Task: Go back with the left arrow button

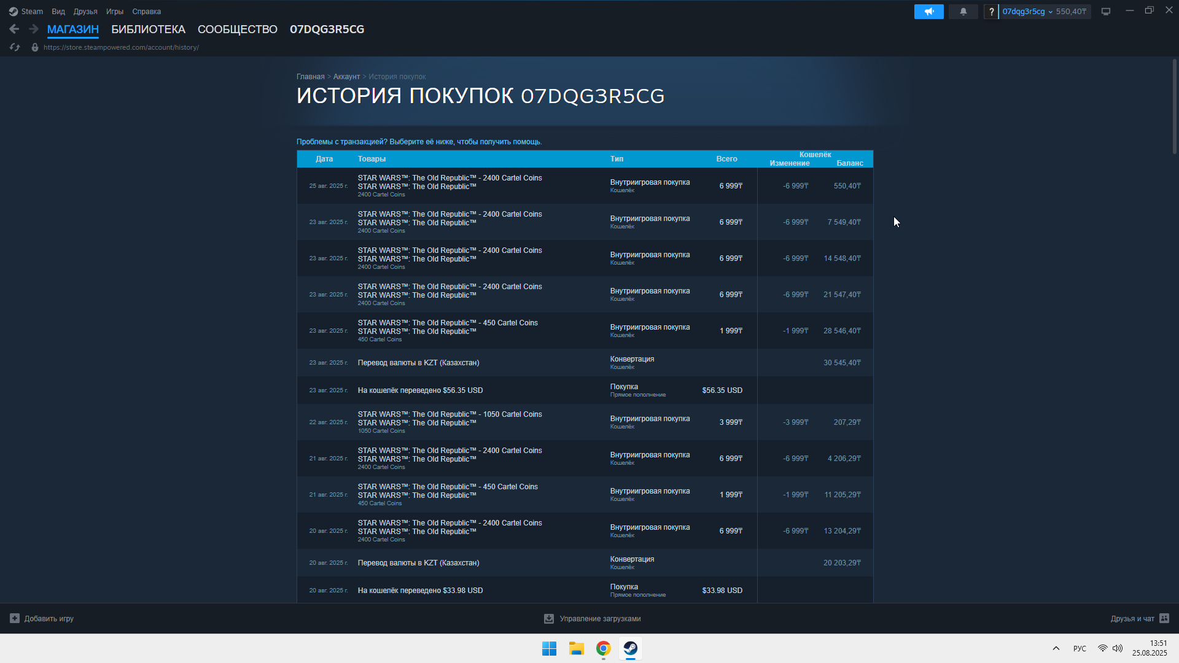Action: 14,29
